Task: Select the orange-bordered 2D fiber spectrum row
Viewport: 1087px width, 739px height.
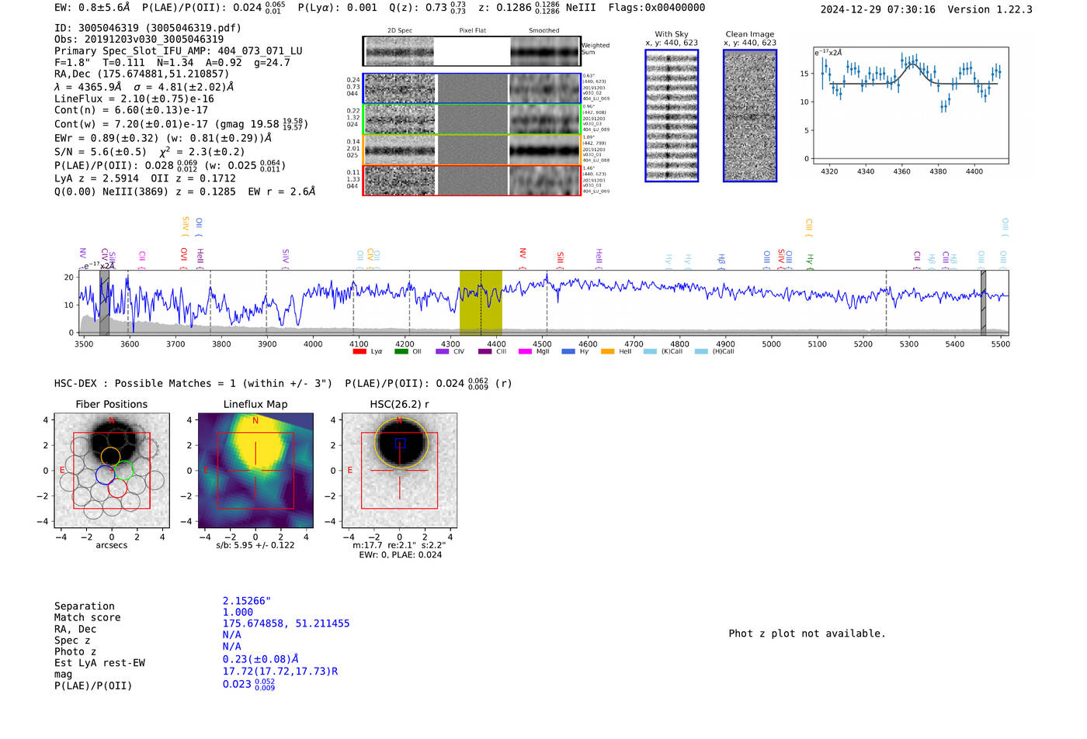Action: [x=471, y=150]
